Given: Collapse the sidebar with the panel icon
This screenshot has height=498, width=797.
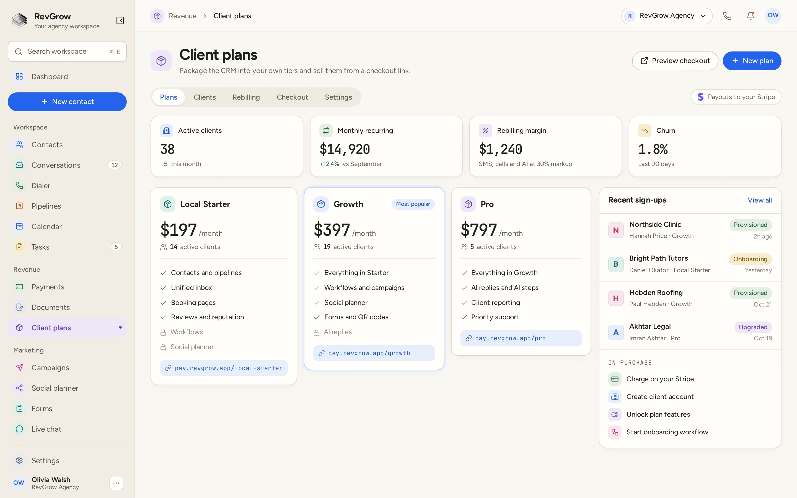Looking at the screenshot, I should 120,21.
